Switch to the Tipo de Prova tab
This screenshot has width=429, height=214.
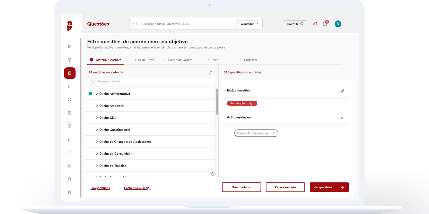[x=144, y=60]
